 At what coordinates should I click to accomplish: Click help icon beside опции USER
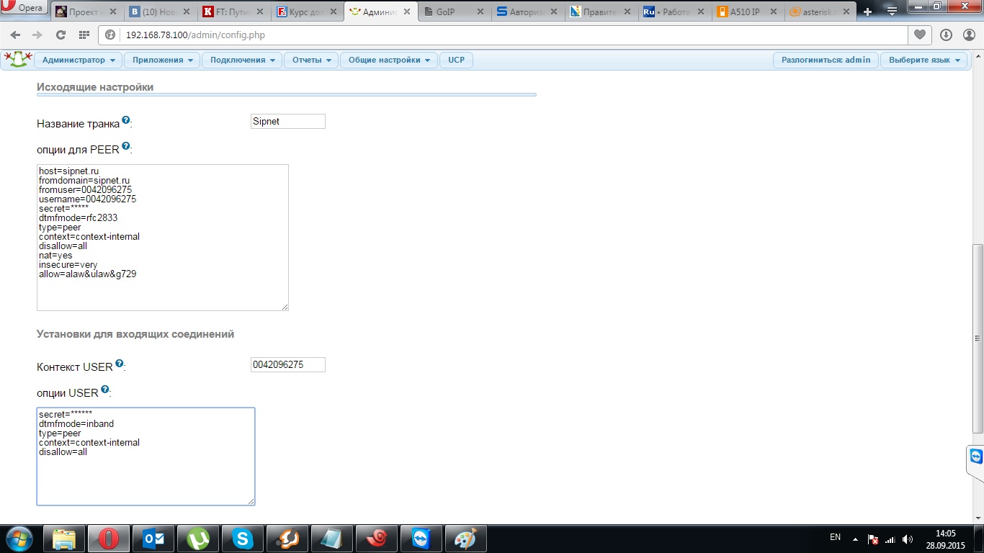(x=105, y=390)
